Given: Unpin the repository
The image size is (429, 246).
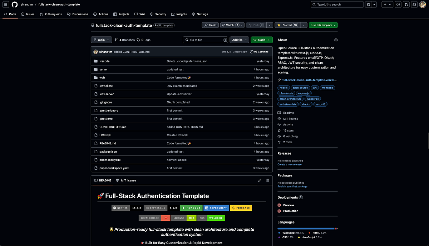Looking at the screenshot, I should tap(210, 25).
